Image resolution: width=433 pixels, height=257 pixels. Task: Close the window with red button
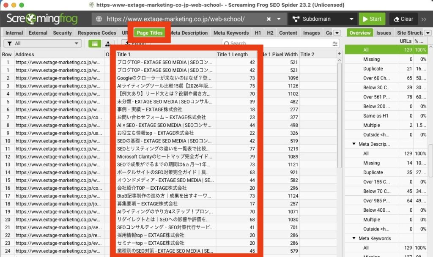(x=5, y=5)
